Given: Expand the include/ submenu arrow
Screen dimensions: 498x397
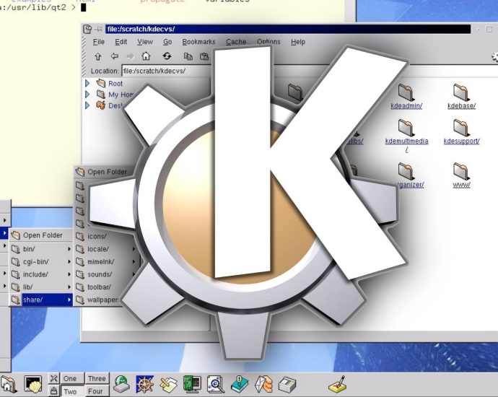Looking at the screenshot, I should pos(69,274).
